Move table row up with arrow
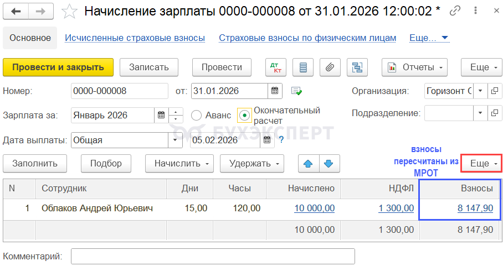503x266 pixels. [x=309, y=164]
